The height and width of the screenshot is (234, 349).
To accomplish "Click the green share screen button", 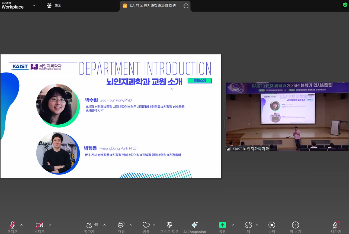I will coord(222,225).
